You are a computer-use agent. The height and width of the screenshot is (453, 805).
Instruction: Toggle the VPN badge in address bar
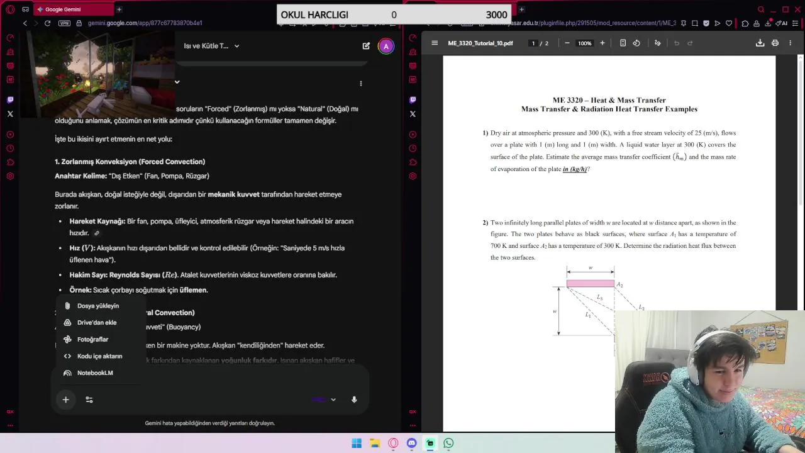tap(64, 23)
